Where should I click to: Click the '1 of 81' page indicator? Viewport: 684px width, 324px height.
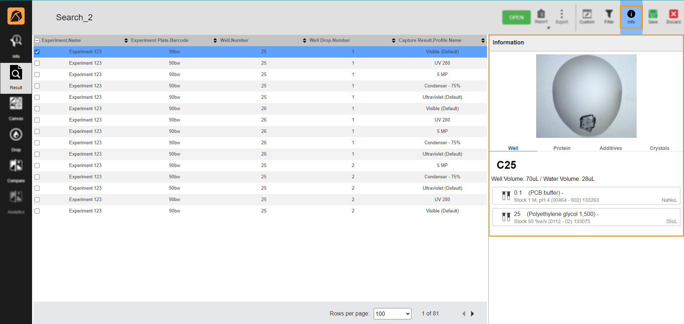pyautogui.click(x=430, y=313)
